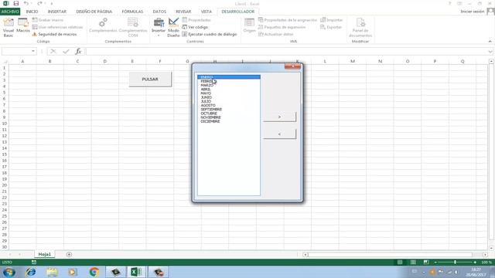Select ABRIL in the listbox
Image resolution: width=495 pixels, height=278 pixels.
pyautogui.click(x=229, y=90)
